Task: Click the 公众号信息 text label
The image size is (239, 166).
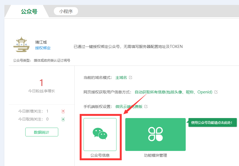Action: 100,155
